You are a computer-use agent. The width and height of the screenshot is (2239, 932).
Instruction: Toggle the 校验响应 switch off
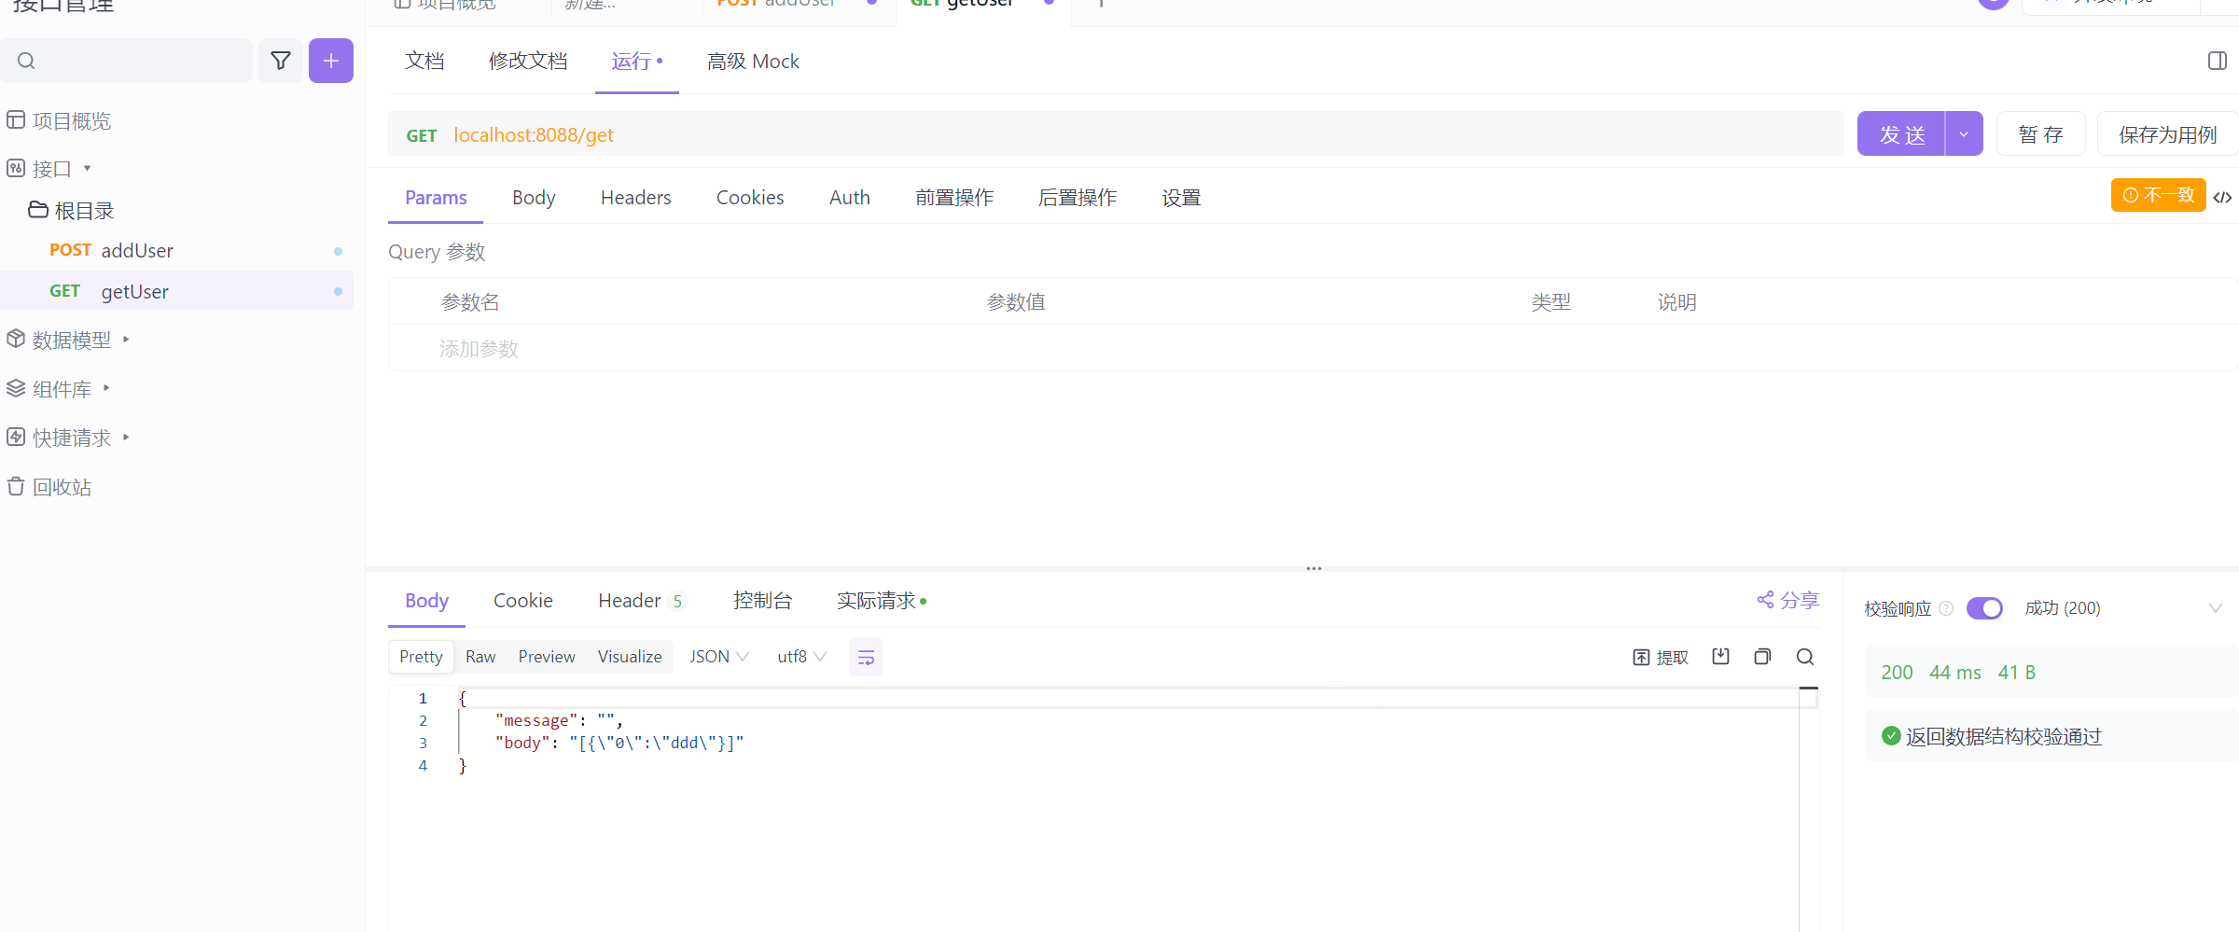1984,608
